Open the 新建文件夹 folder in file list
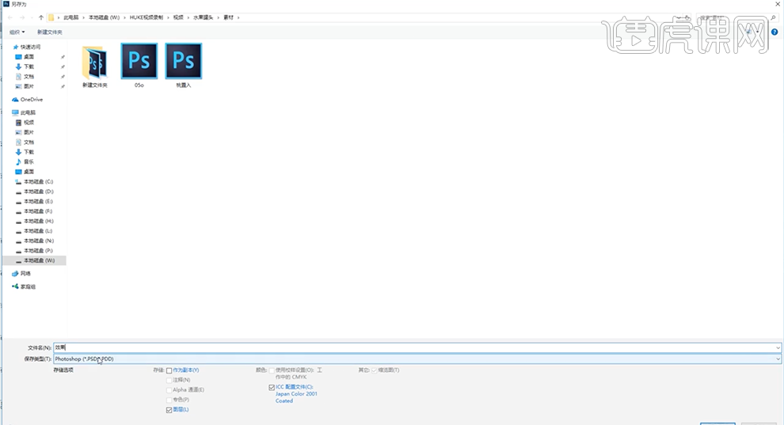Screen dimensions: 784x425 click(x=95, y=66)
